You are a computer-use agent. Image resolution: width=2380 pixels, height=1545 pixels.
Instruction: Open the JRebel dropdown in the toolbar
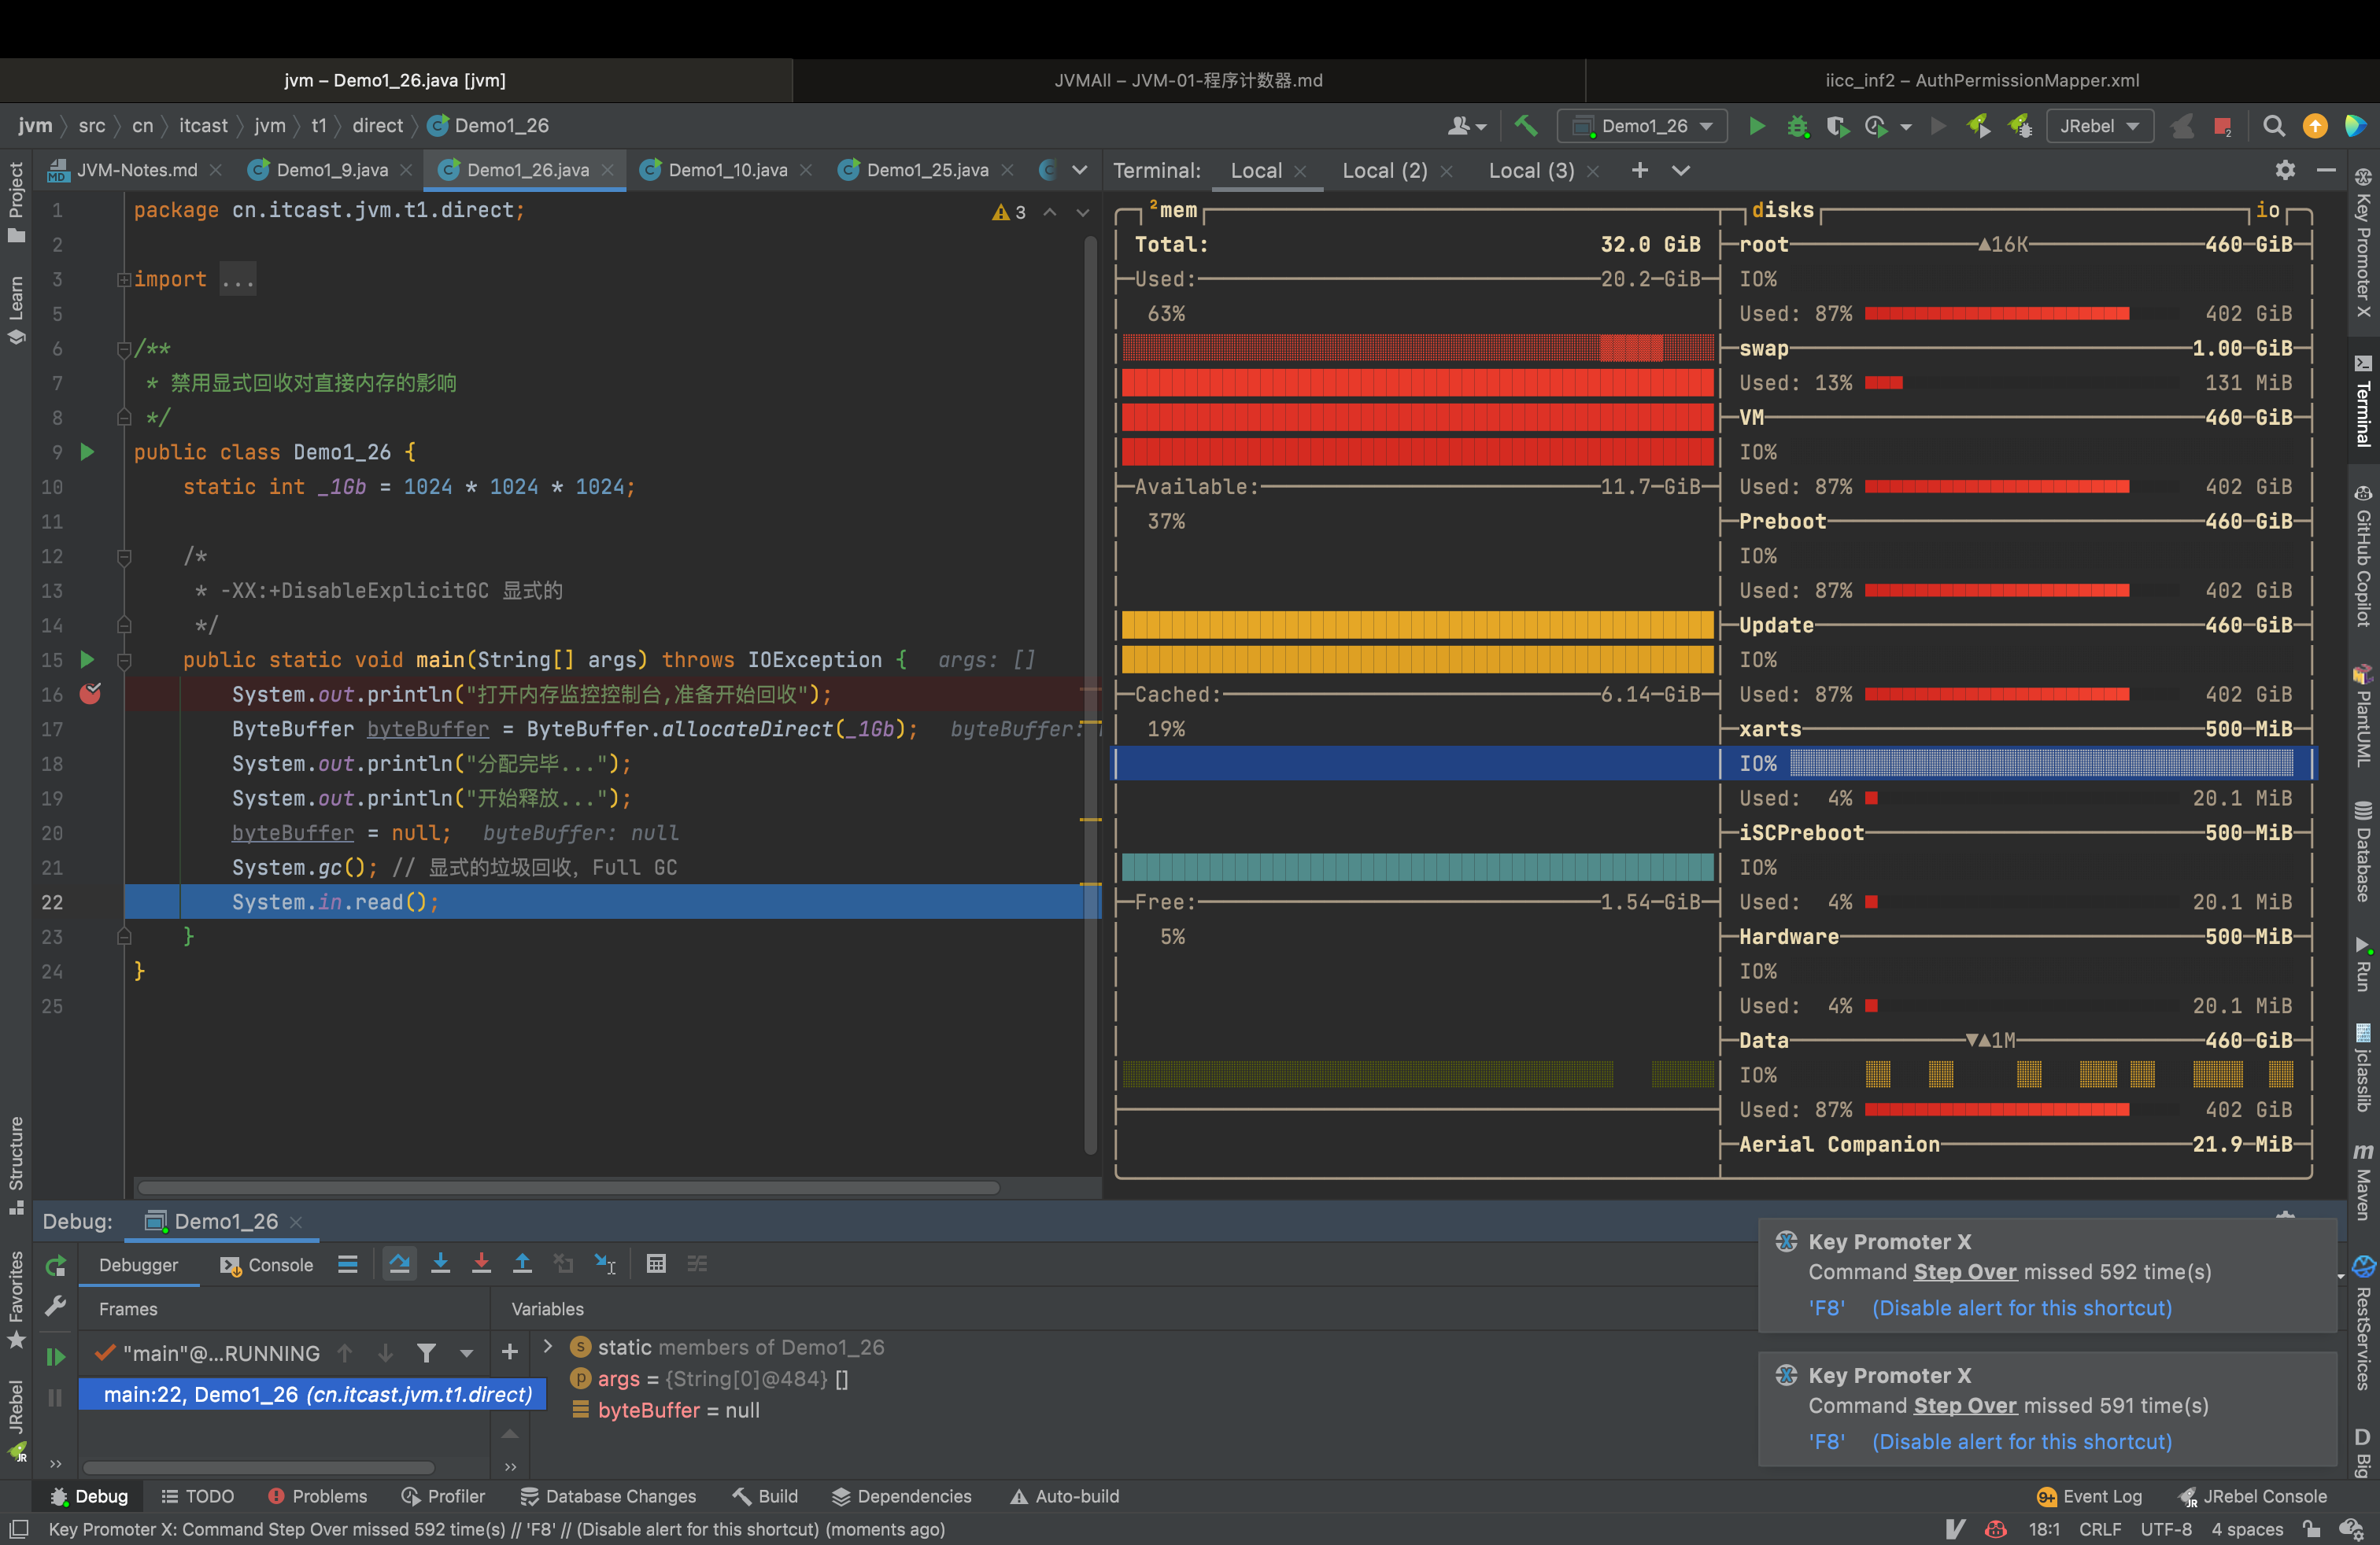(2099, 126)
